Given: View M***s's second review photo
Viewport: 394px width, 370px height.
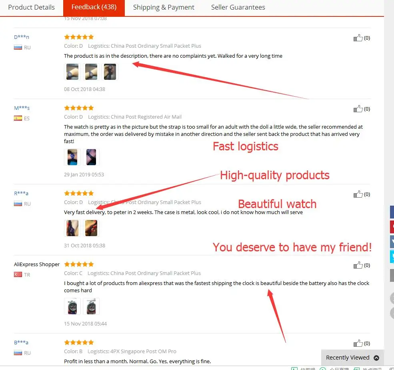Looking at the screenshot, I should coord(91,157).
